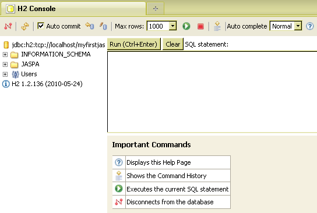Click help icon beside Displays this Help Page

pos(119,162)
